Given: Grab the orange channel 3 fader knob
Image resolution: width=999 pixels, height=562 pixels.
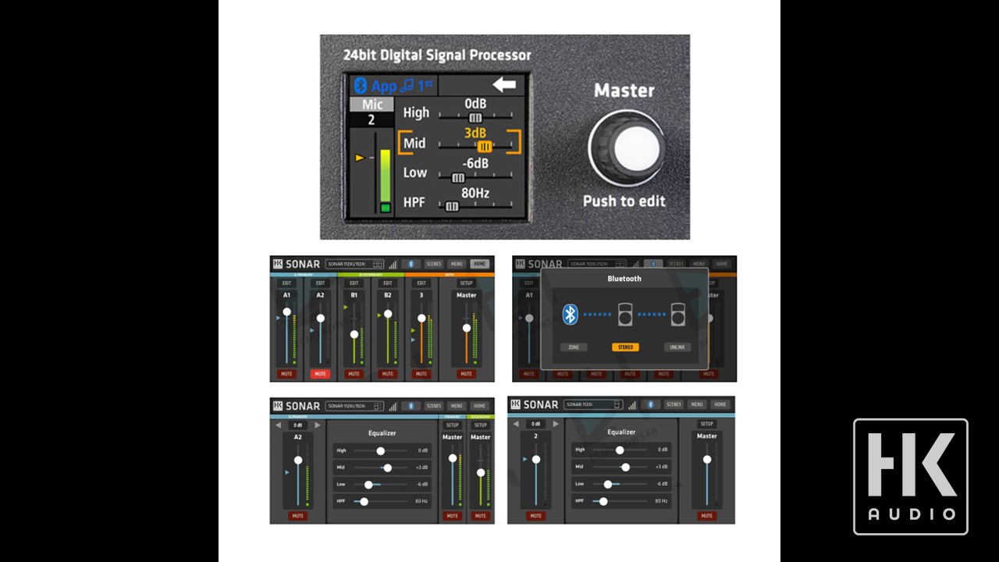Looking at the screenshot, I should 421,318.
